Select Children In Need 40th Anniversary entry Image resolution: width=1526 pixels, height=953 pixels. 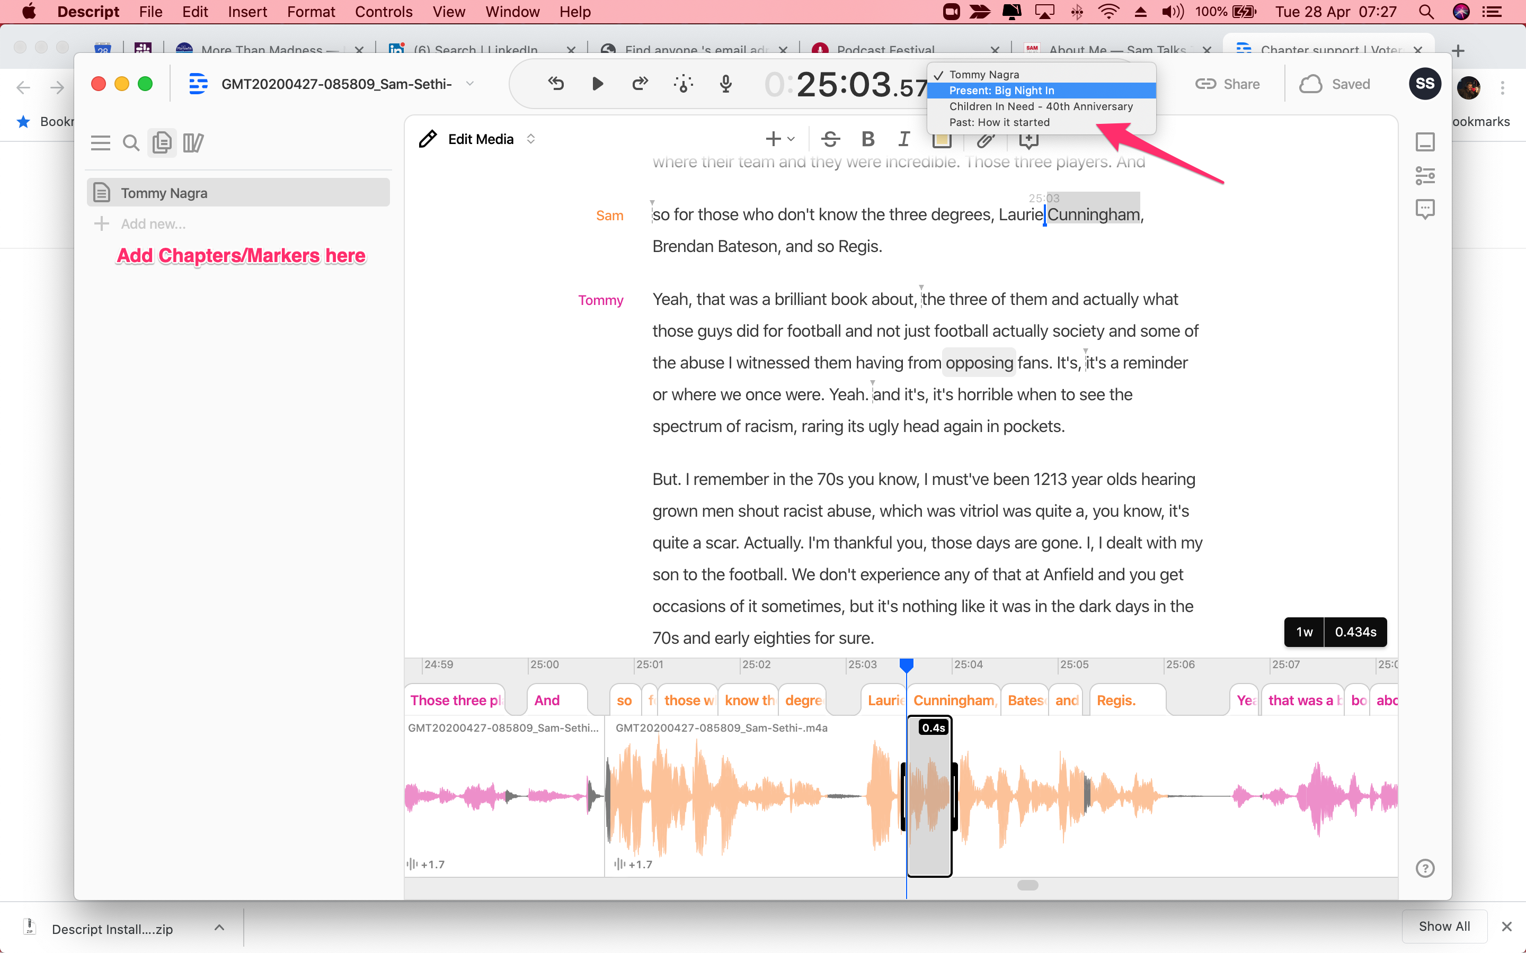click(1042, 106)
